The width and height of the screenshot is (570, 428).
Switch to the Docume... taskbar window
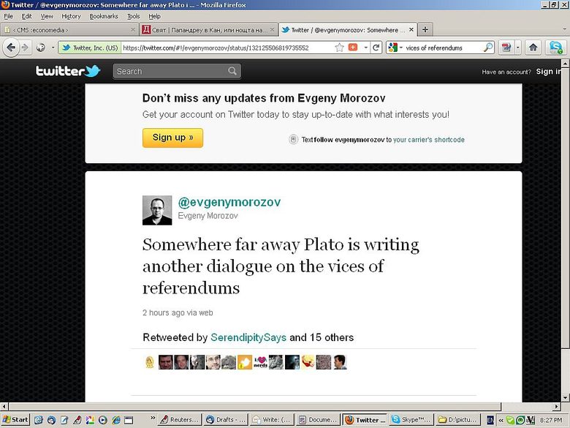pyautogui.click(x=318, y=420)
